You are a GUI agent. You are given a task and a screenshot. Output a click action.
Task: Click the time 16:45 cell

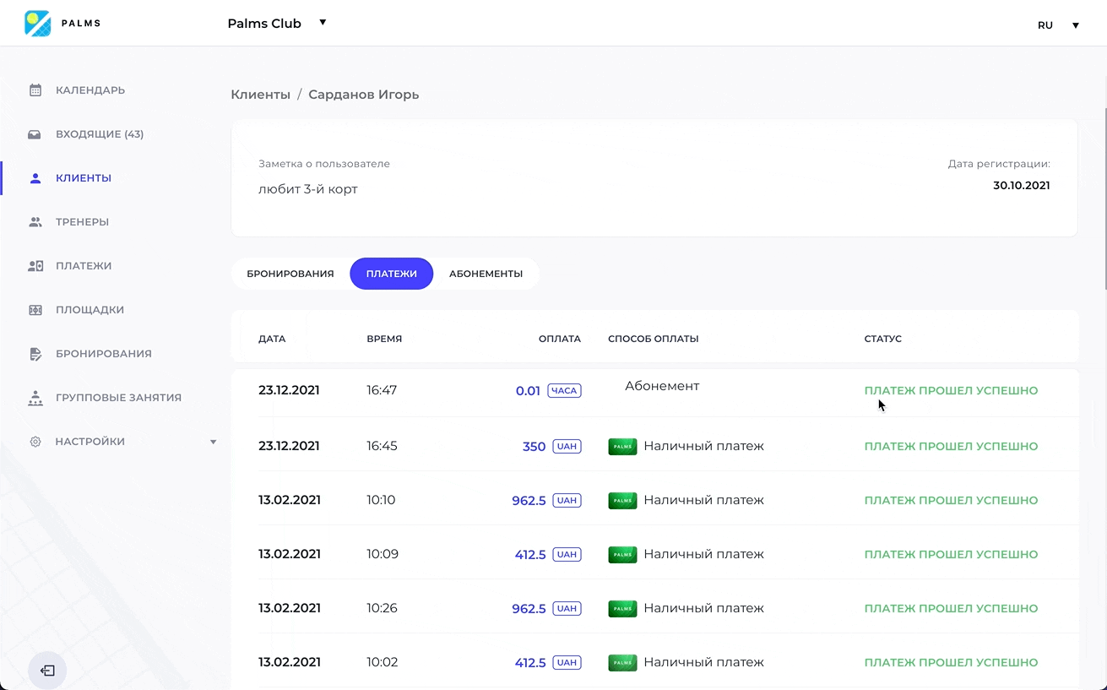pyautogui.click(x=382, y=446)
